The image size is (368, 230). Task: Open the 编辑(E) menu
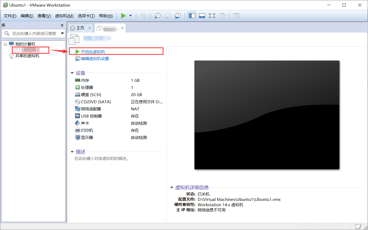point(27,16)
